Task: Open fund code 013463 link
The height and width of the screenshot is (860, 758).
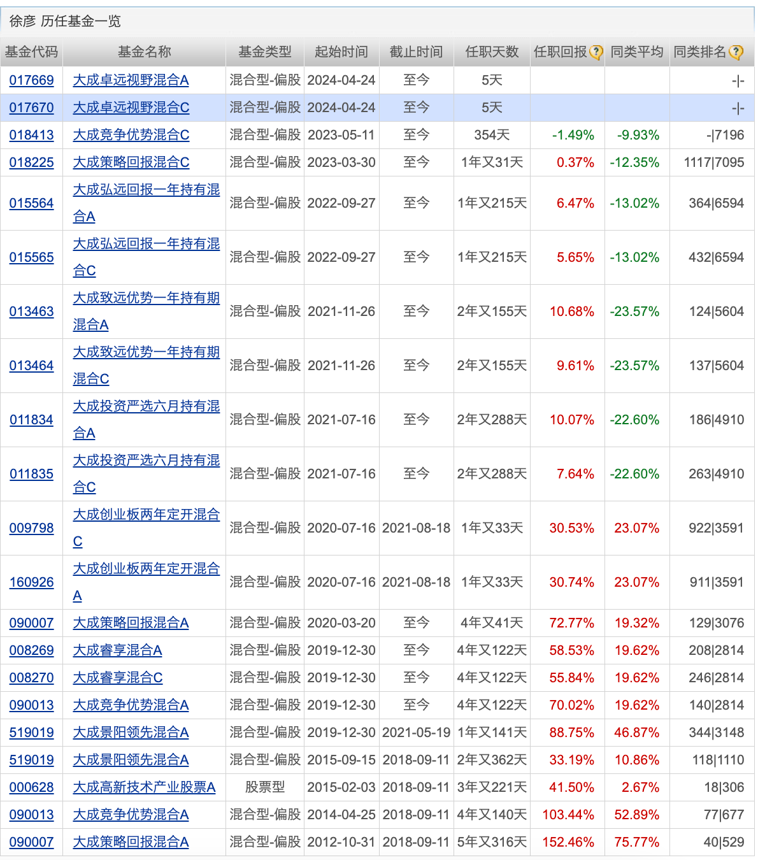Action: [x=32, y=312]
